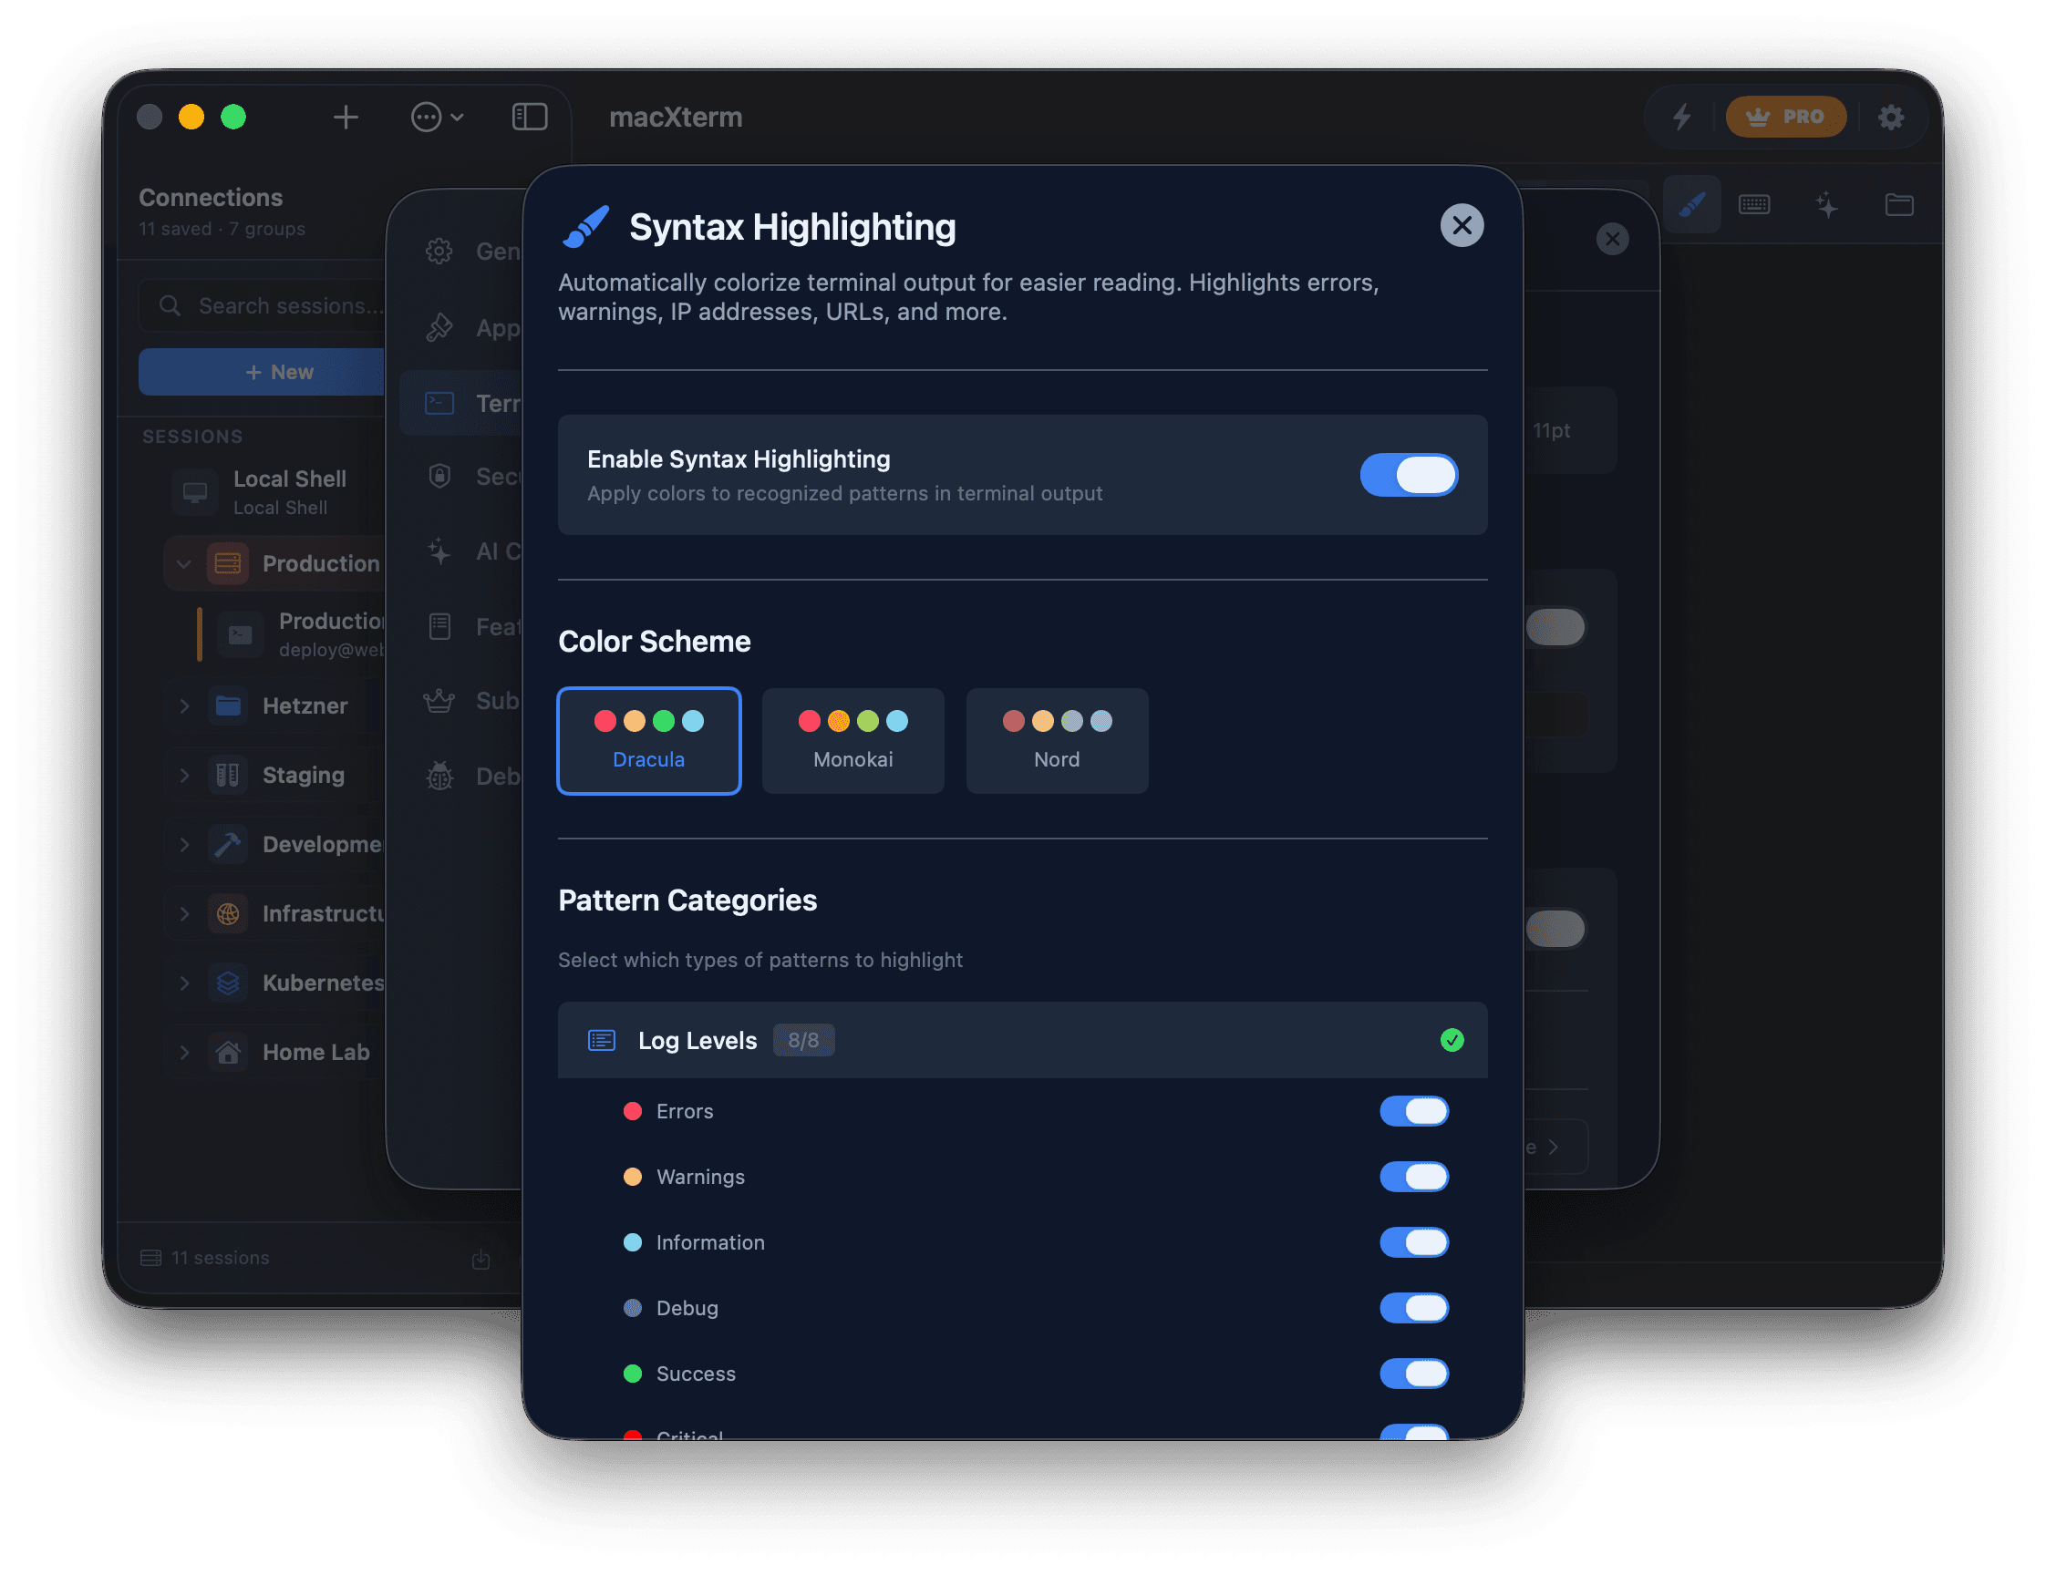
Task: Click the lightning bolt icon near PRO badge
Action: (1682, 117)
